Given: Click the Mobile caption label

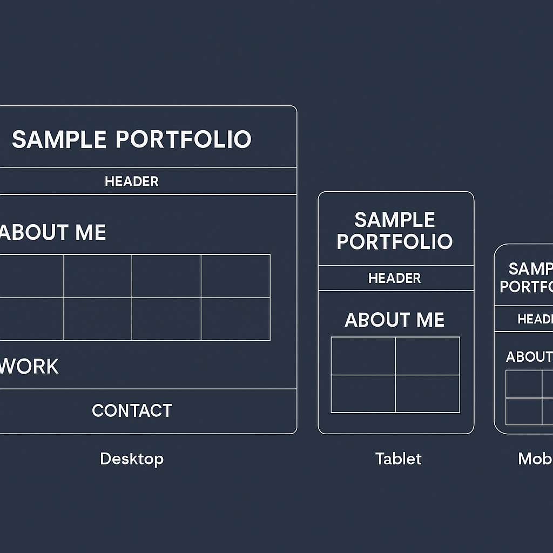Looking at the screenshot, I should pyautogui.click(x=535, y=459).
